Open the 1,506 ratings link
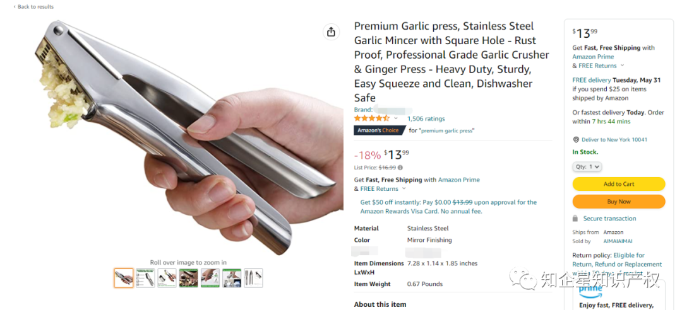This screenshot has width=682, height=310. tap(426, 118)
